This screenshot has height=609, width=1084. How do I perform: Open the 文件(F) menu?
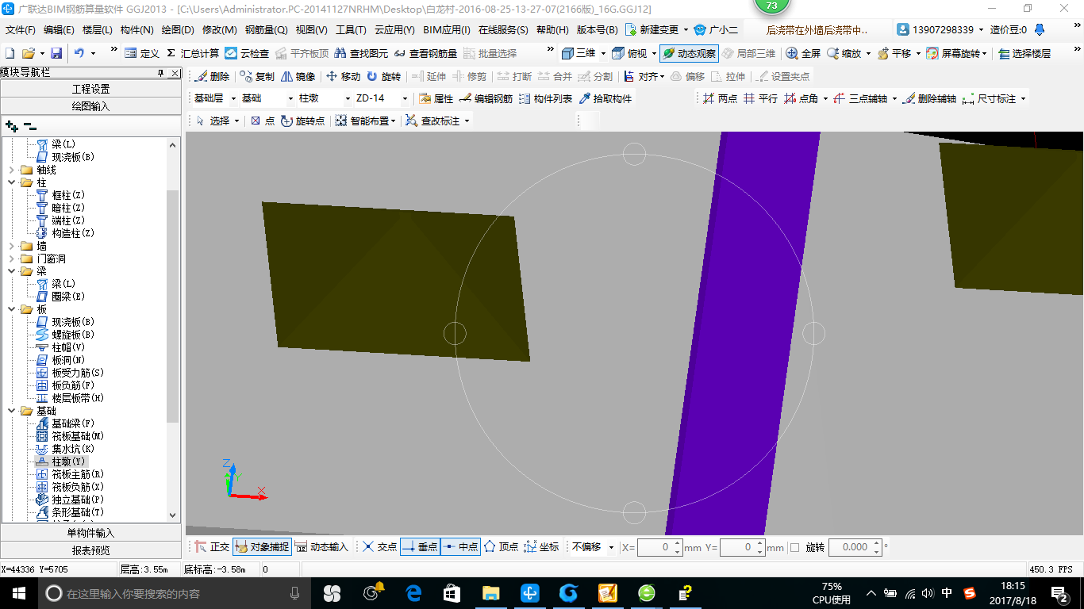20,30
